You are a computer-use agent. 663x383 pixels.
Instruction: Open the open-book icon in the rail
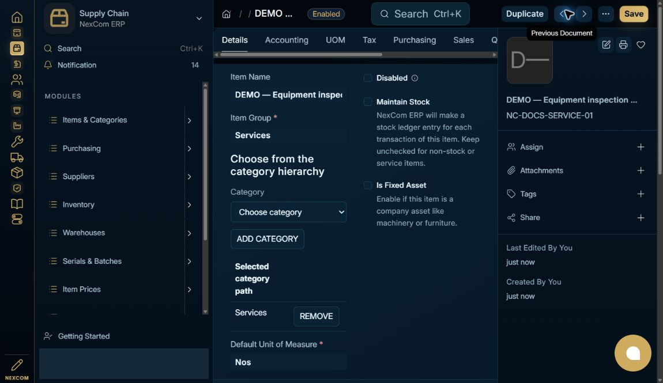click(x=17, y=204)
